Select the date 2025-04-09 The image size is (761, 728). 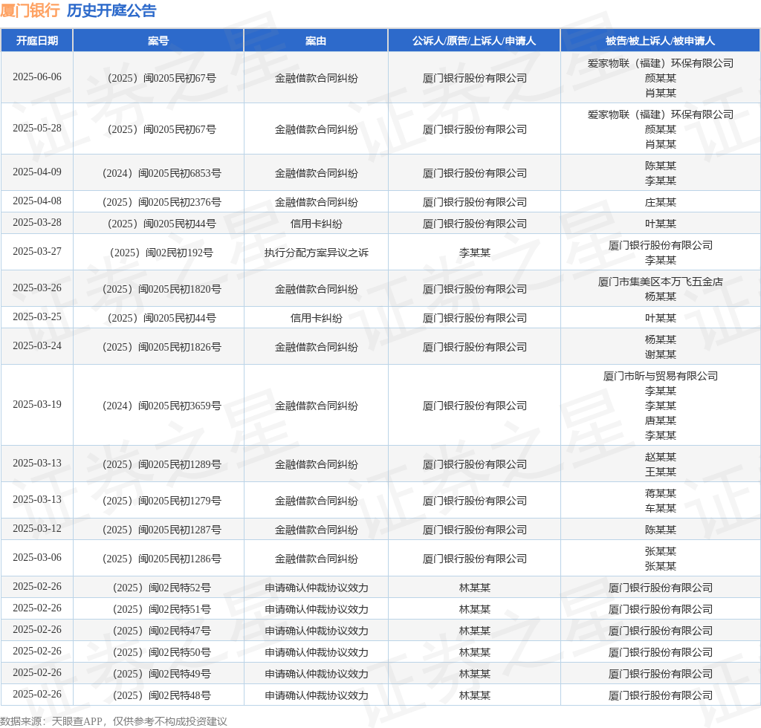[x=37, y=172]
